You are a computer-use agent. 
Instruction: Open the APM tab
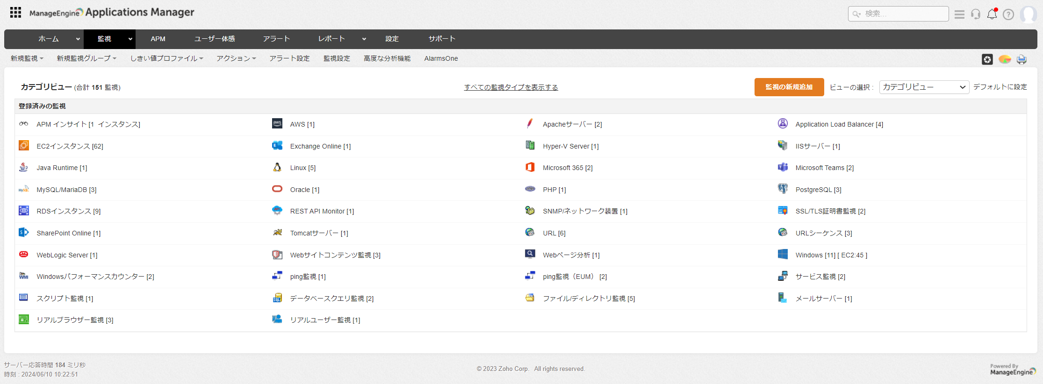coord(158,39)
